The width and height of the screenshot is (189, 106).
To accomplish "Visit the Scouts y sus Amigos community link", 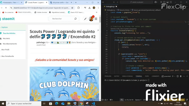I will (86, 42).
